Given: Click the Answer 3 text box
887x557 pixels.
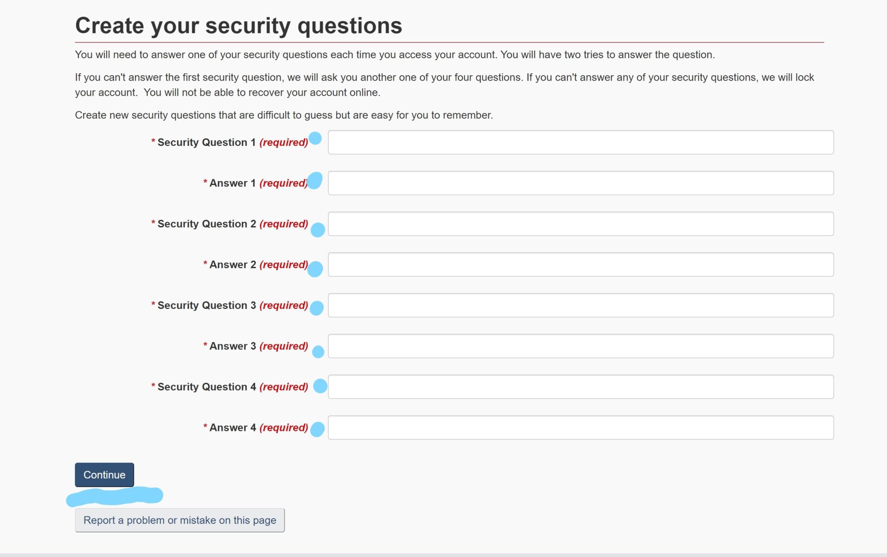Looking at the screenshot, I should pyautogui.click(x=580, y=346).
